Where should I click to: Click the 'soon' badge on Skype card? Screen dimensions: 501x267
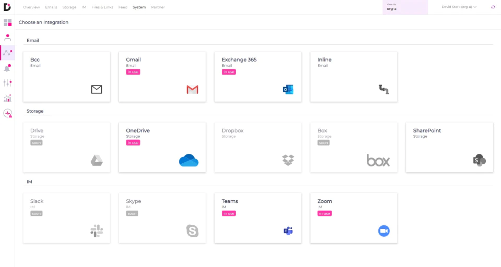pyautogui.click(x=132, y=213)
